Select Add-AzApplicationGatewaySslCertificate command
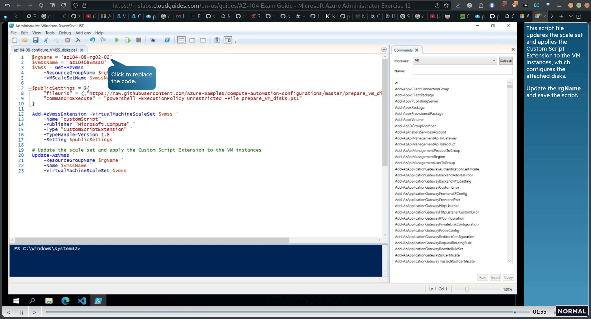The width and height of the screenshot is (591, 319). click(x=427, y=255)
